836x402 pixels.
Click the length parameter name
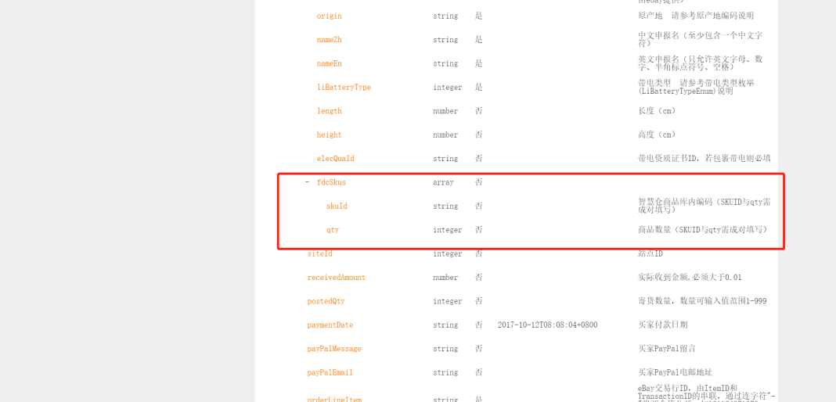click(x=329, y=111)
